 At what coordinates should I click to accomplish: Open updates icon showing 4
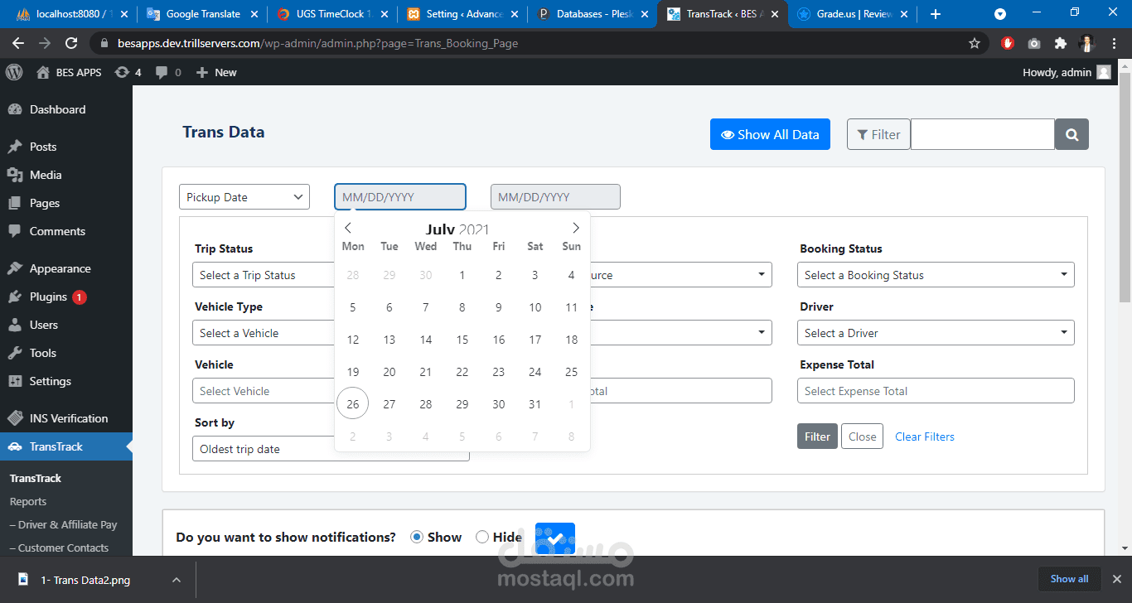coord(128,72)
